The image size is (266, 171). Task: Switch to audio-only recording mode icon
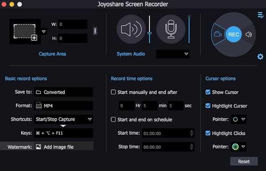point(249,35)
